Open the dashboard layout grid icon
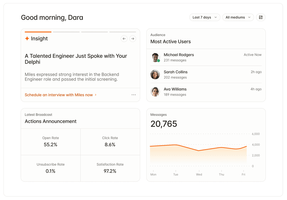This screenshot has height=200, width=287. [261, 17]
